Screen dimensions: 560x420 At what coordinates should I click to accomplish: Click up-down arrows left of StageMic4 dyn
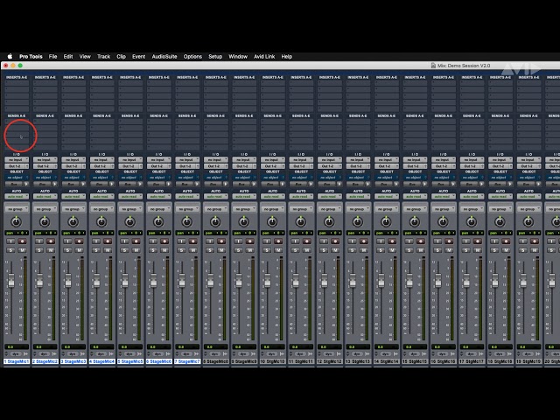click(92, 353)
